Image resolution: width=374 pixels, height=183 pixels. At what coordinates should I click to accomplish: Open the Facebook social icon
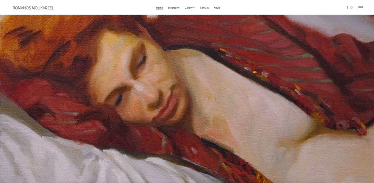pos(347,7)
